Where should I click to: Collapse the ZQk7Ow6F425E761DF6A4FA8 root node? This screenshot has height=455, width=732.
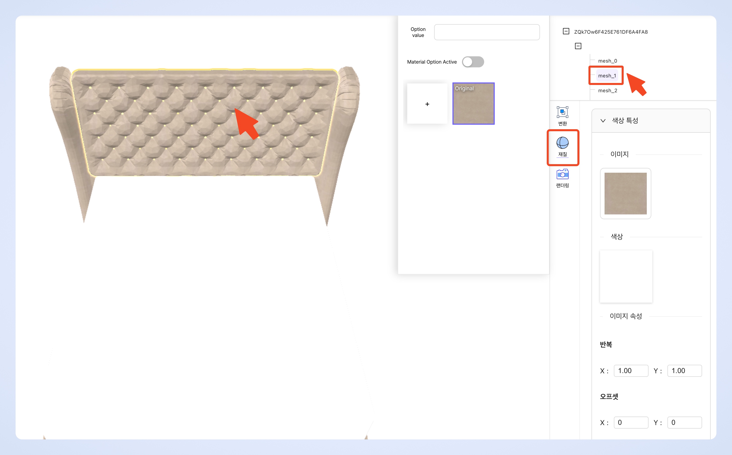point(566,31)
